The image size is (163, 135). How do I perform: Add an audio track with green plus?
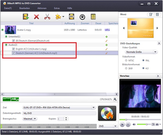point(106,45)
